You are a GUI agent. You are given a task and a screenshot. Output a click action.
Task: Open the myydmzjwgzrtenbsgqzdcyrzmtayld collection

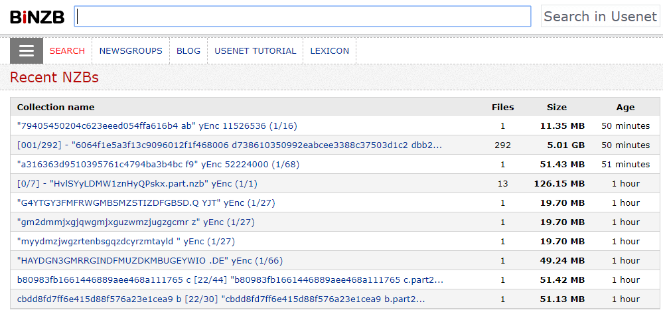click(x=125, y=241)
